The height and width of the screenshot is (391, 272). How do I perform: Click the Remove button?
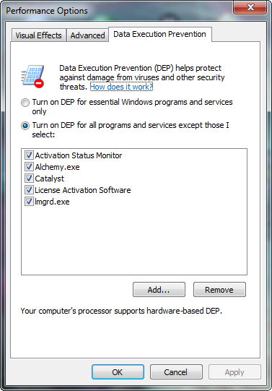pos(219,290)
